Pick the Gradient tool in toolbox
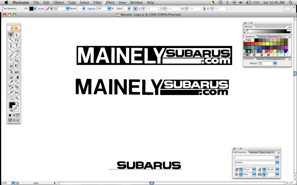Screen dimensions: 297x185 (17, 77)
